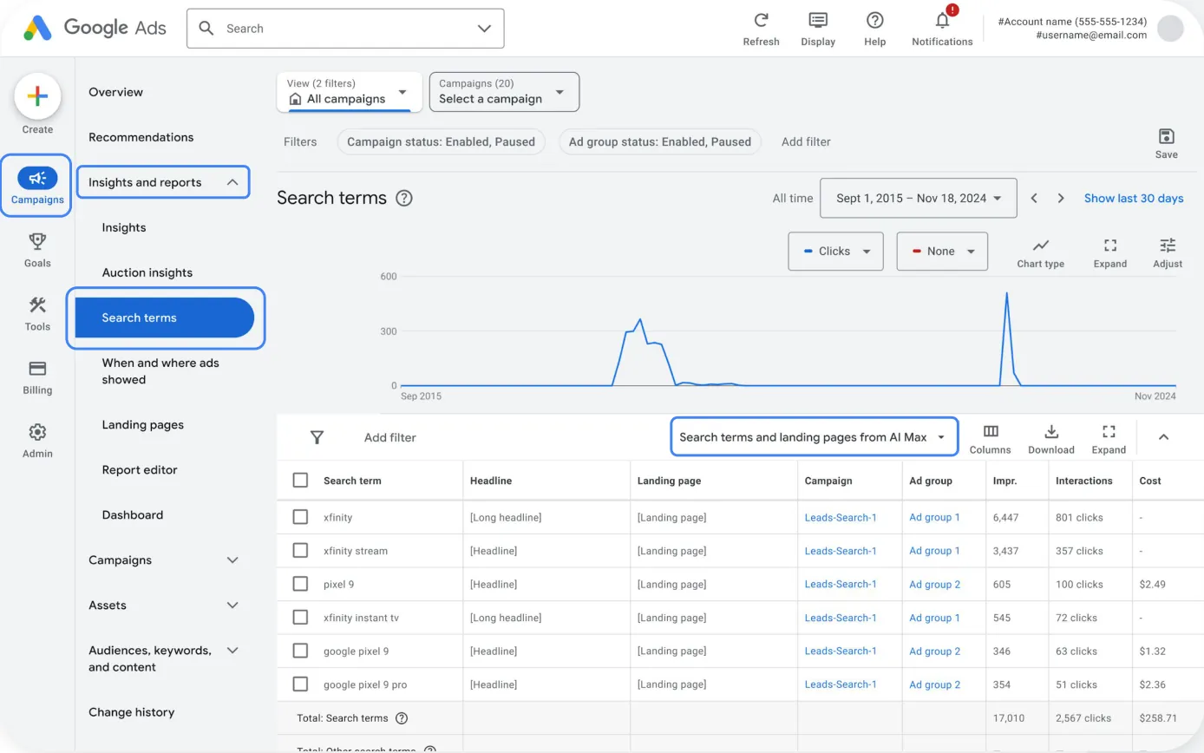Open Change history in the sidebar
1204x753 pixels.
(x=132, y=712)
